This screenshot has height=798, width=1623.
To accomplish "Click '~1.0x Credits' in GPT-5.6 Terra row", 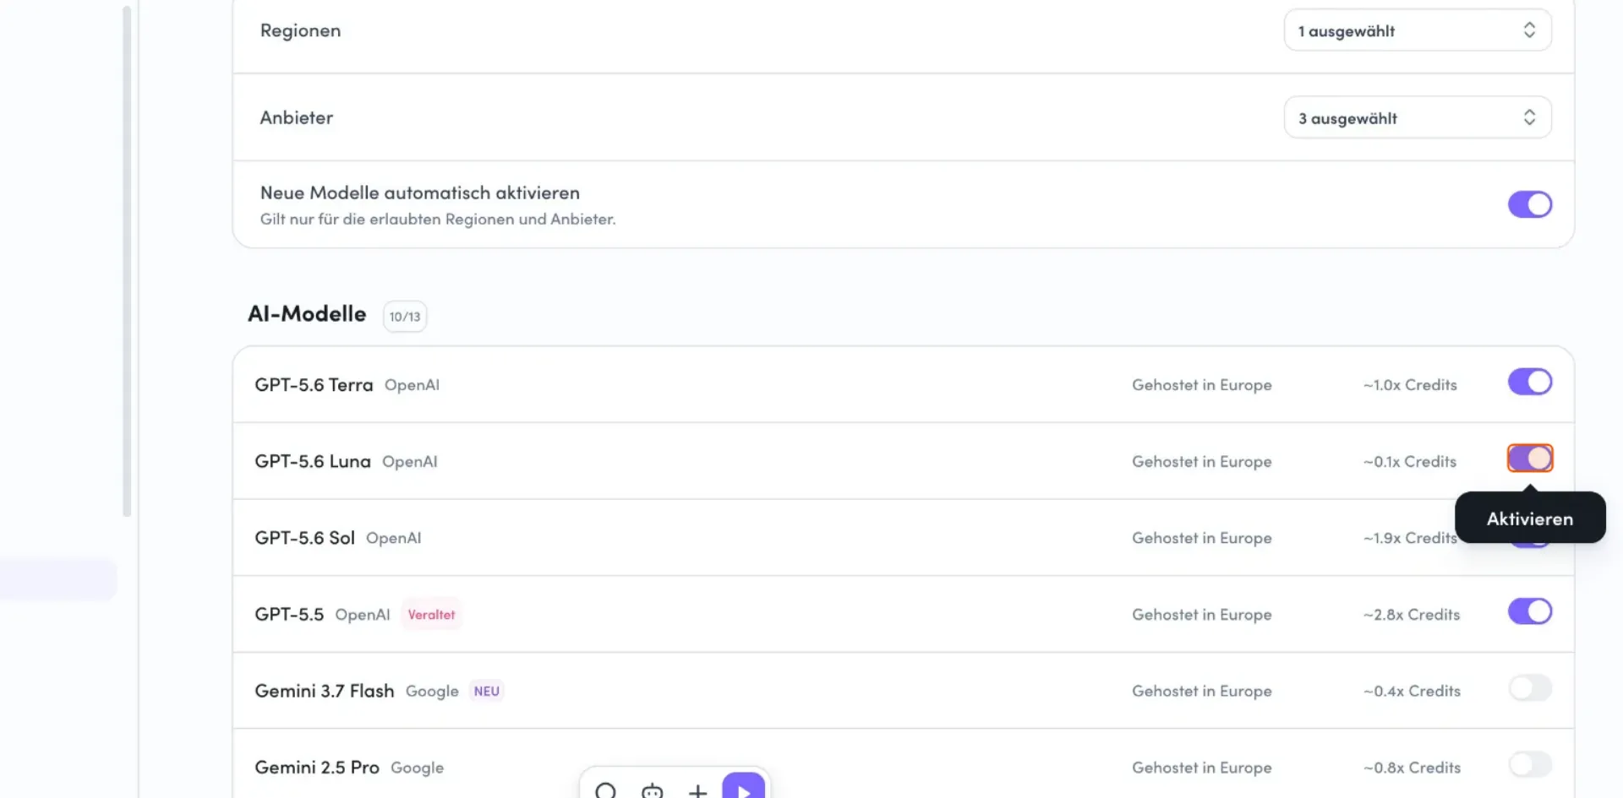I will click(x=1410, y=385).
